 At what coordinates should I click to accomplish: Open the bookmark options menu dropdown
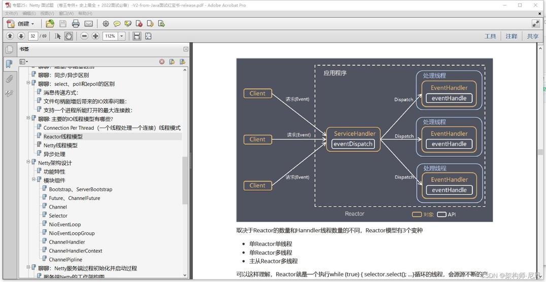pyautogui.click(x=24, y=61)
